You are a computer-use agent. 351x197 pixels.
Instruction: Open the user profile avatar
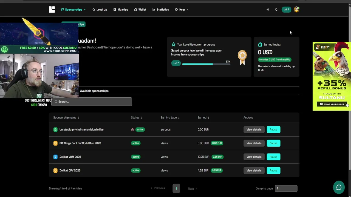pyautogui.click(x=296, y=10)
